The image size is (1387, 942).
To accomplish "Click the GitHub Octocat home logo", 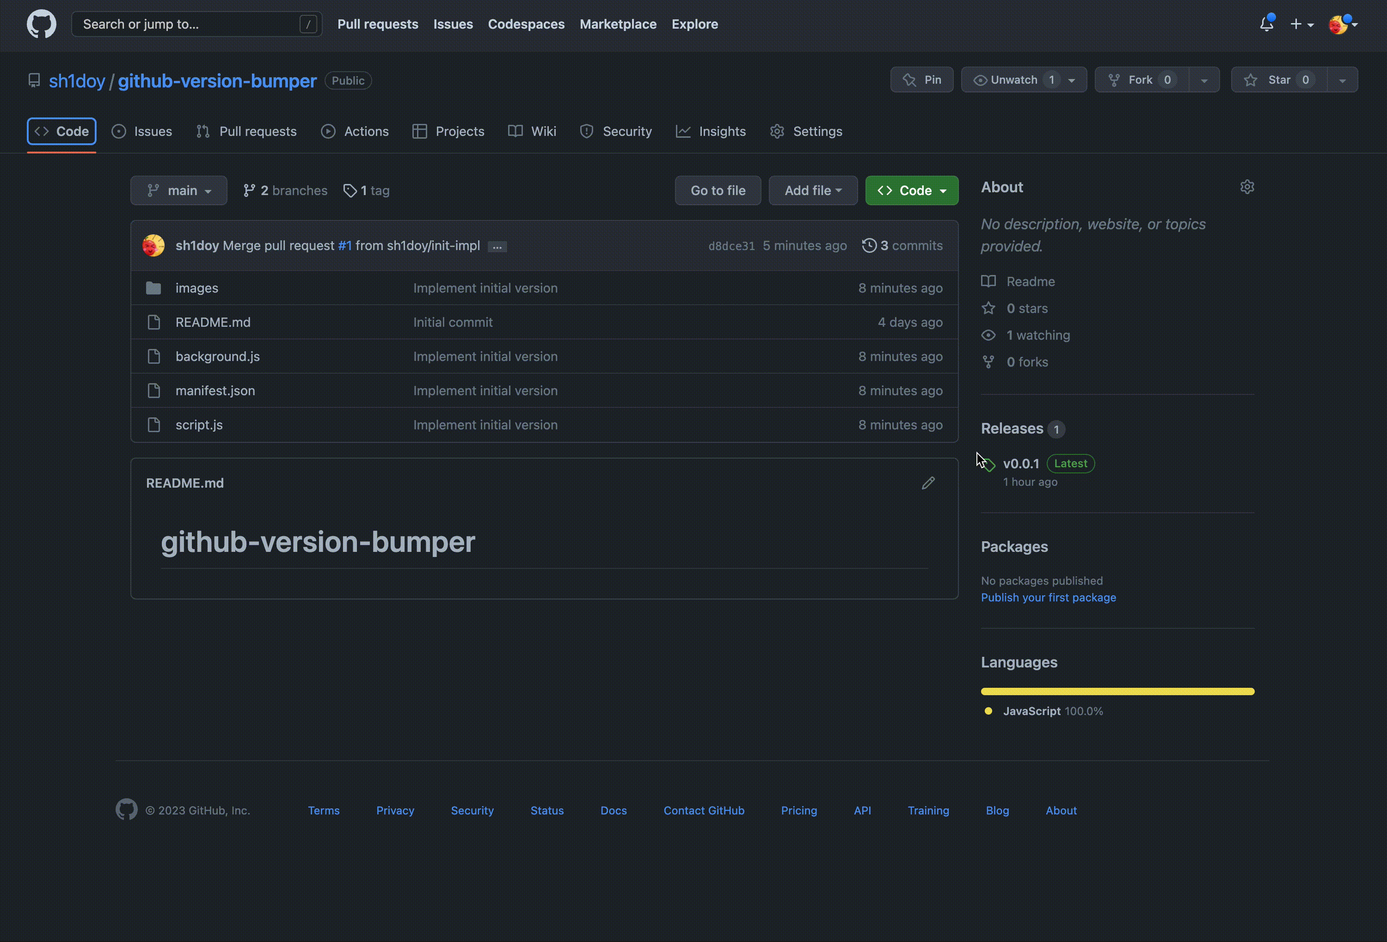I will pyautogui.click(x=41, y=24).
